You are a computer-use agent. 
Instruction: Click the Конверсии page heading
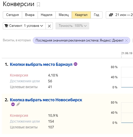pyautogui.click(x=19, y=4)
